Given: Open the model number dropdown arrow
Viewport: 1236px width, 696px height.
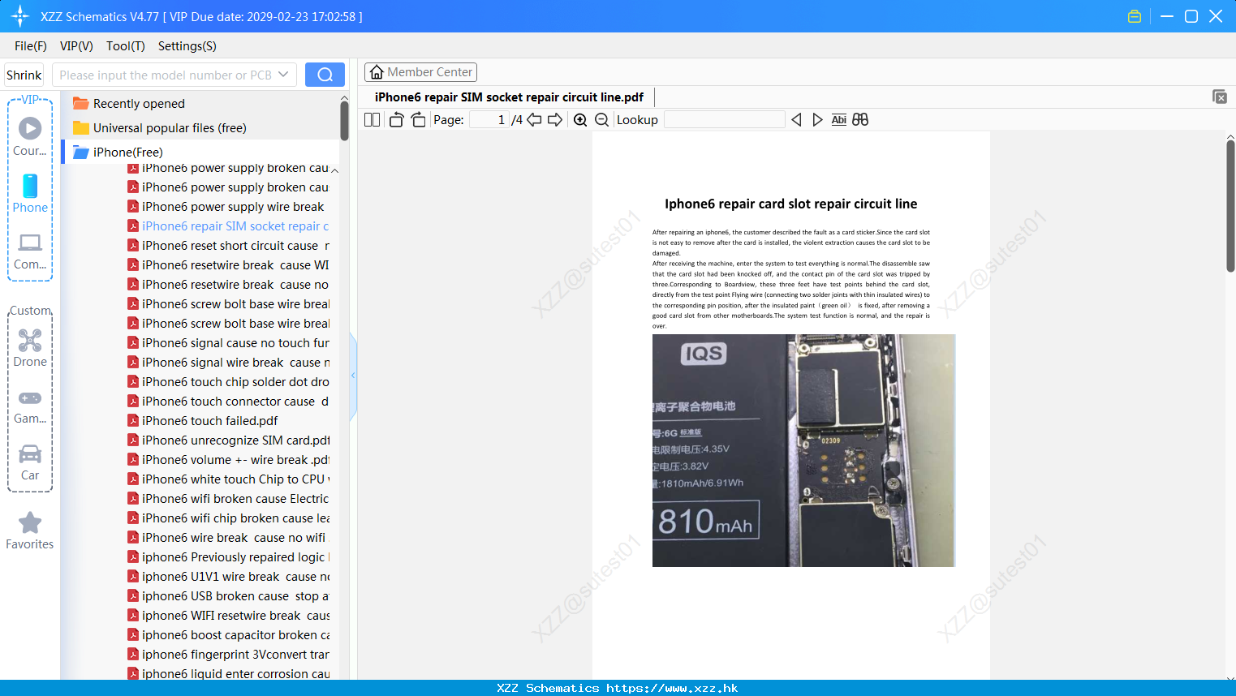Looking at the screenshot, I should 283,75.
